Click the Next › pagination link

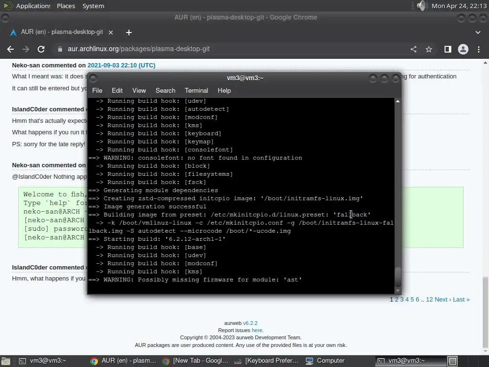coord(443,300)
